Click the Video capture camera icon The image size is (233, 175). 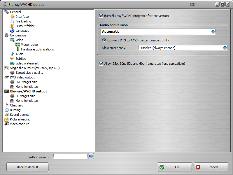point(6,124)
